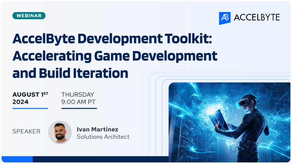This screenshot has width=292, height=164.
Task: Click the title line 'Accelerating Game Development'
Action: coord(115,56)
